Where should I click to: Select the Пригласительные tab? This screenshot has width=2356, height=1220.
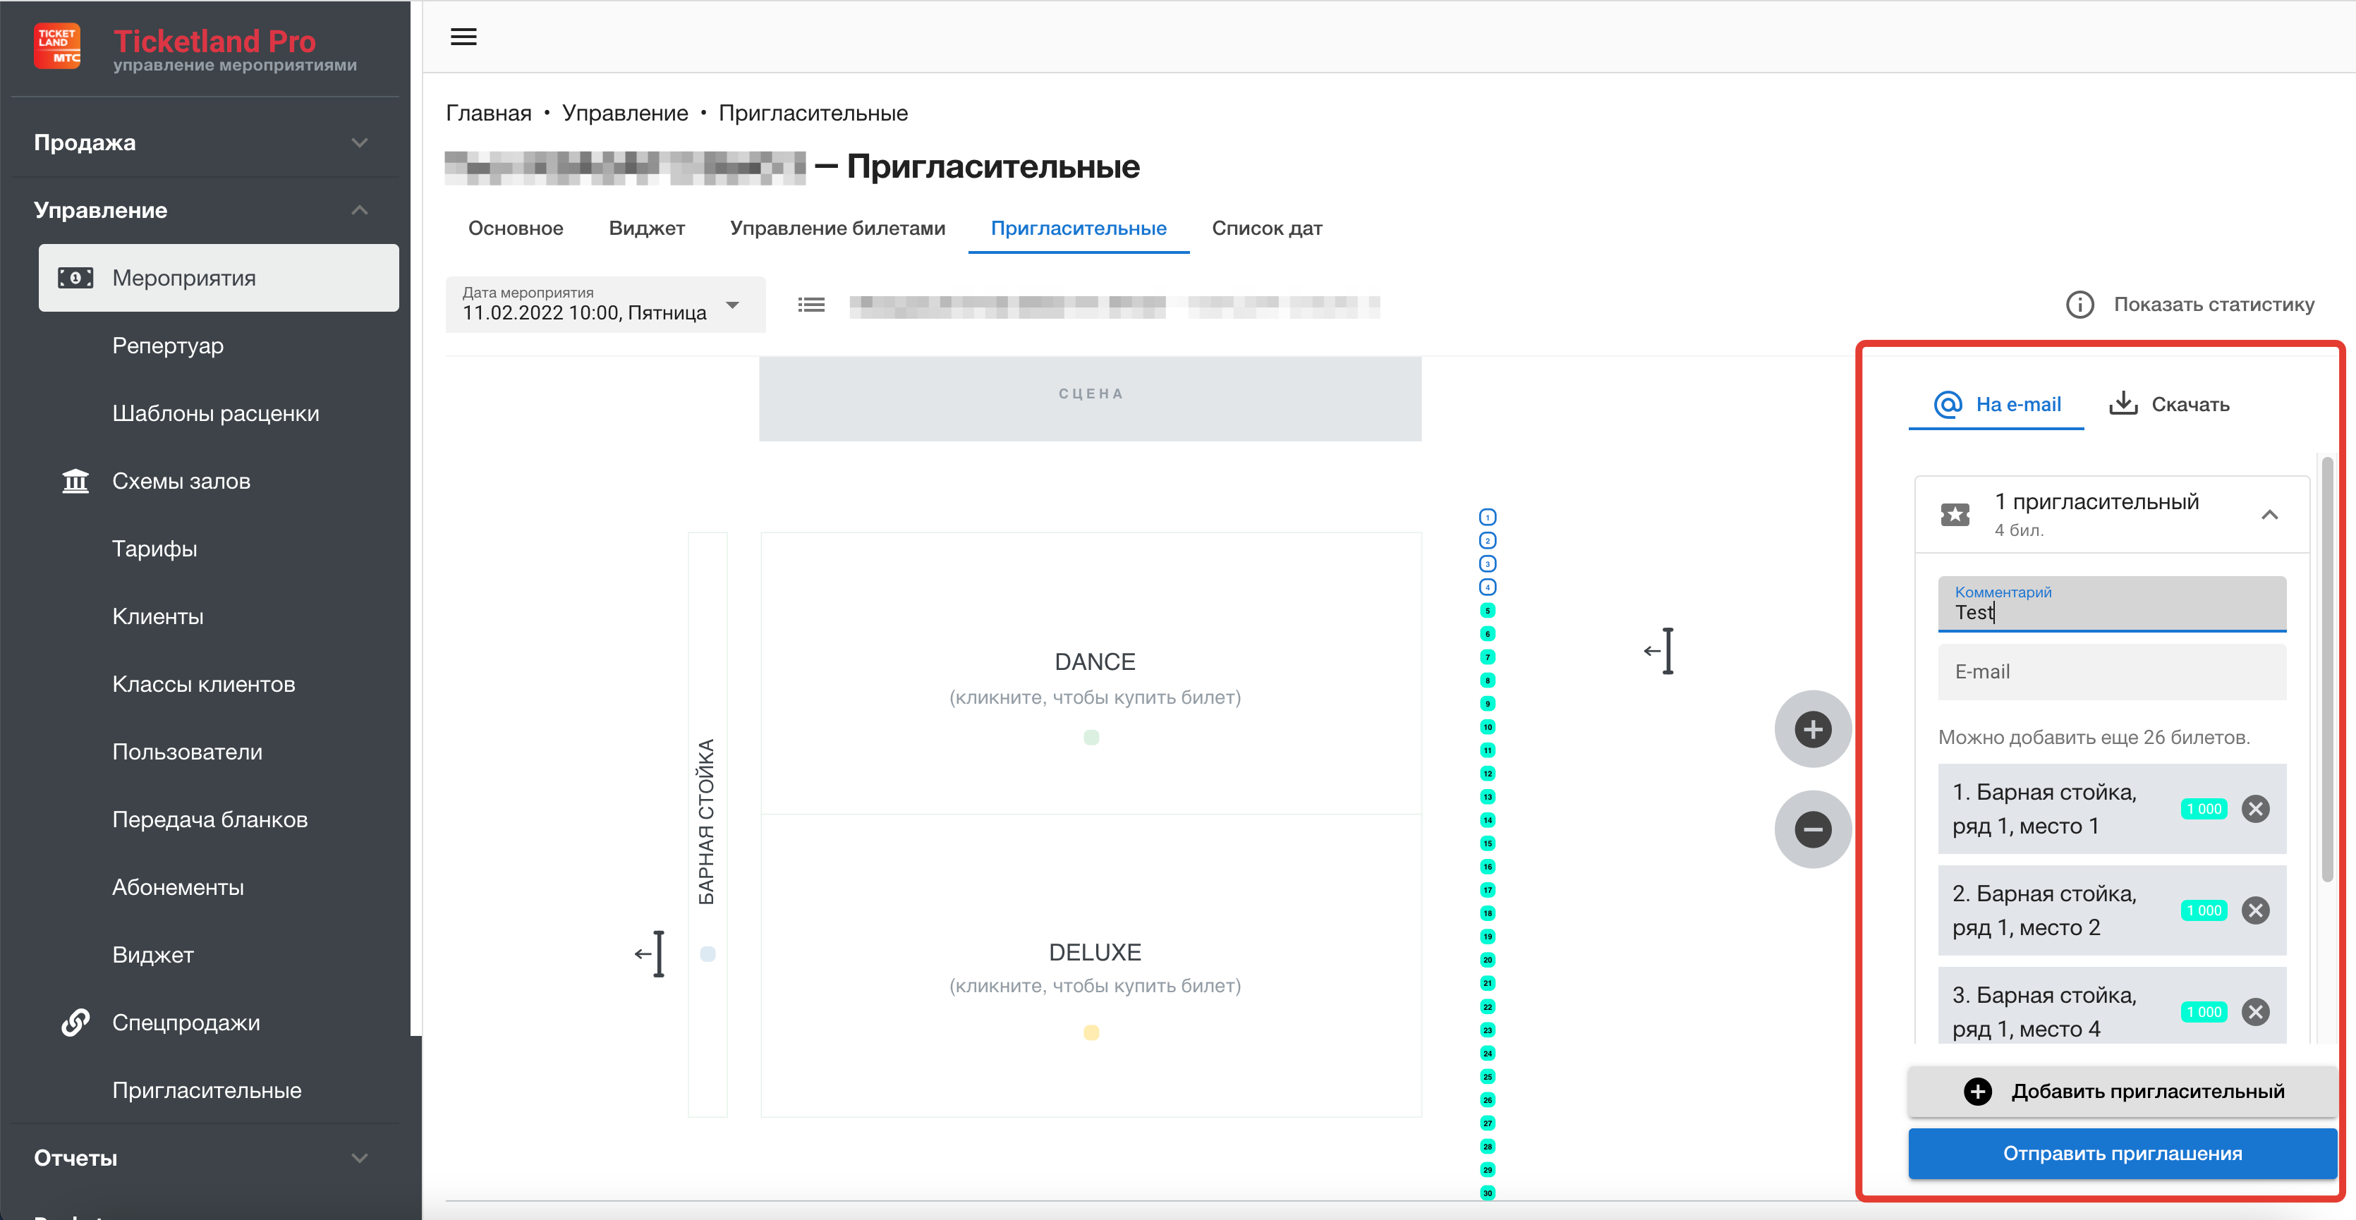coord(1080,231)
